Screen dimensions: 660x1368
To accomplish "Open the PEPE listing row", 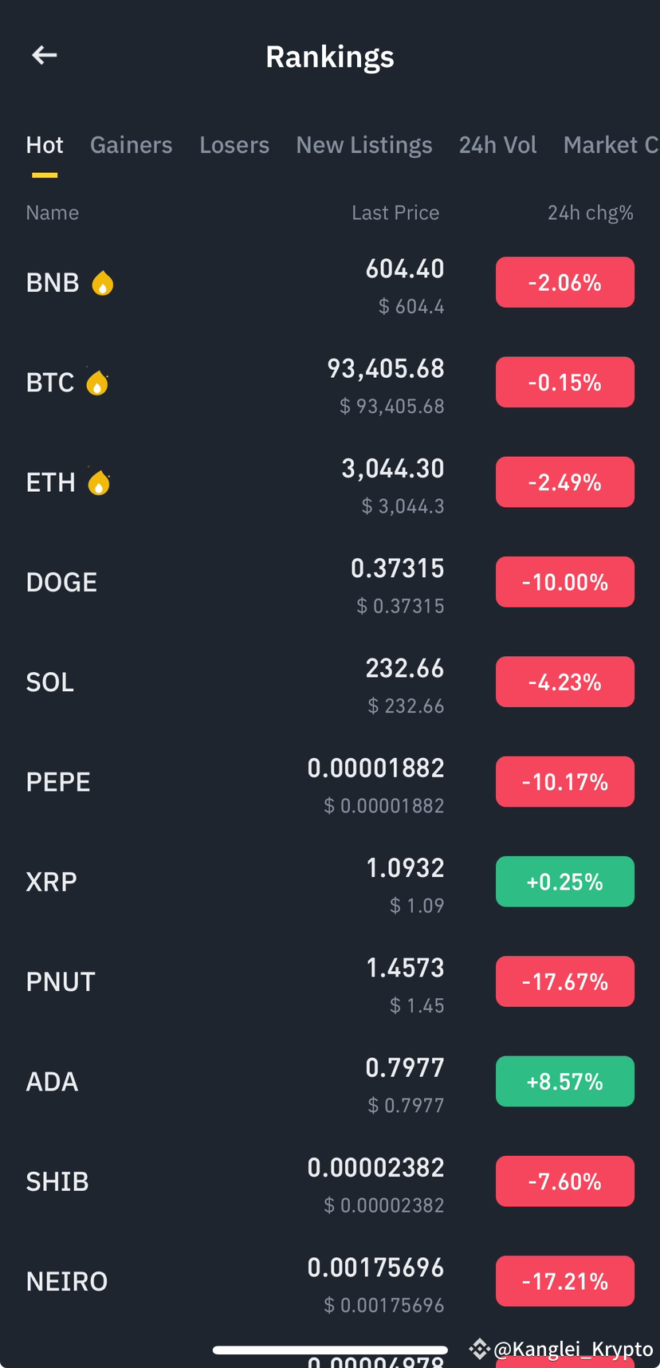I will pyautogui.click(x=330, y=782).
